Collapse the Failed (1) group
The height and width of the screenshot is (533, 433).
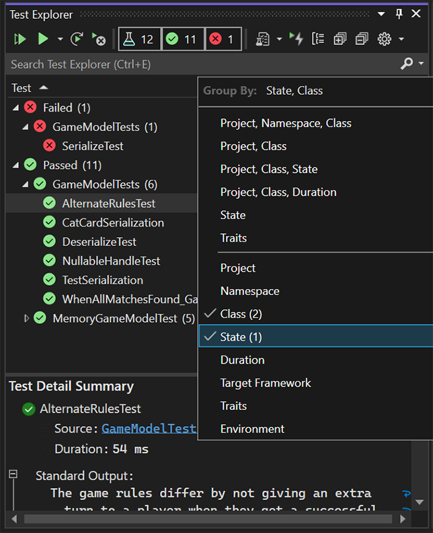(15, 108)
